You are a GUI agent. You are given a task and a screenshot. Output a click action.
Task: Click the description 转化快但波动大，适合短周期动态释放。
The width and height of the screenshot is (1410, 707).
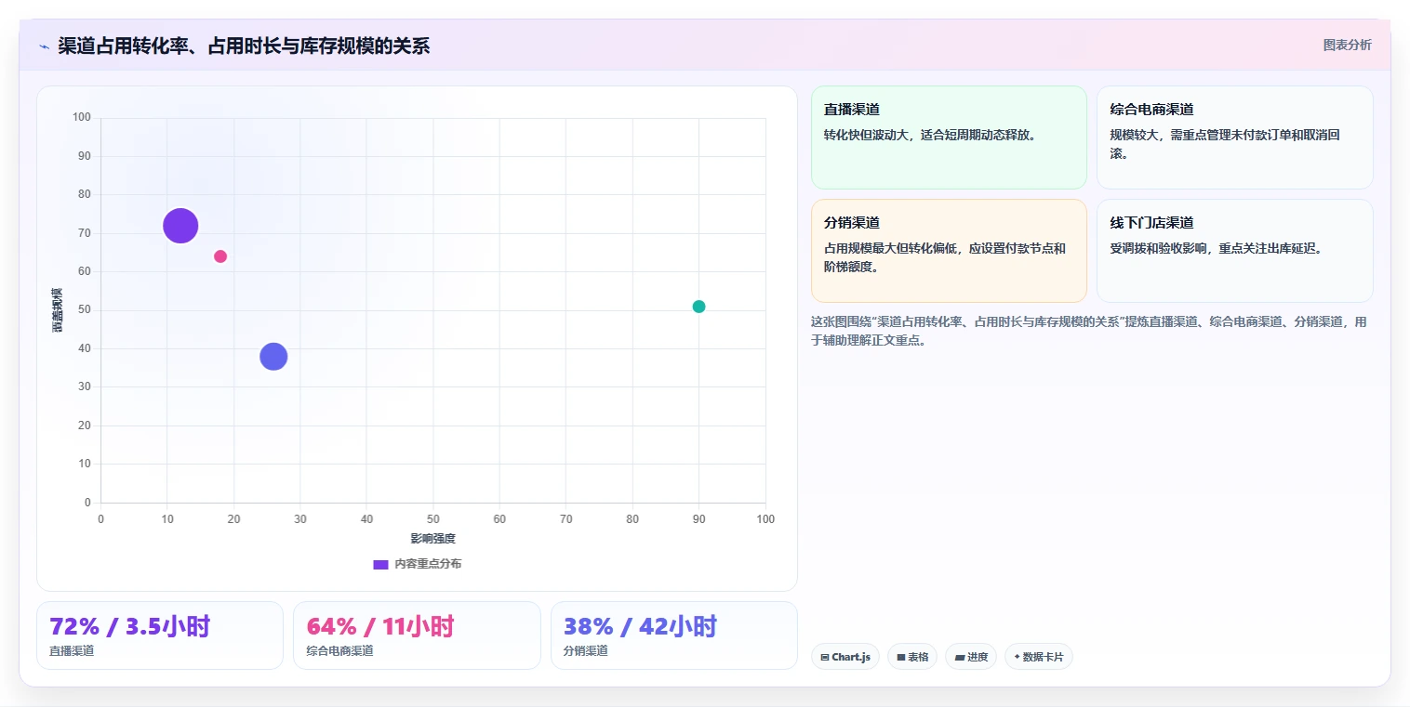(930, 135)
